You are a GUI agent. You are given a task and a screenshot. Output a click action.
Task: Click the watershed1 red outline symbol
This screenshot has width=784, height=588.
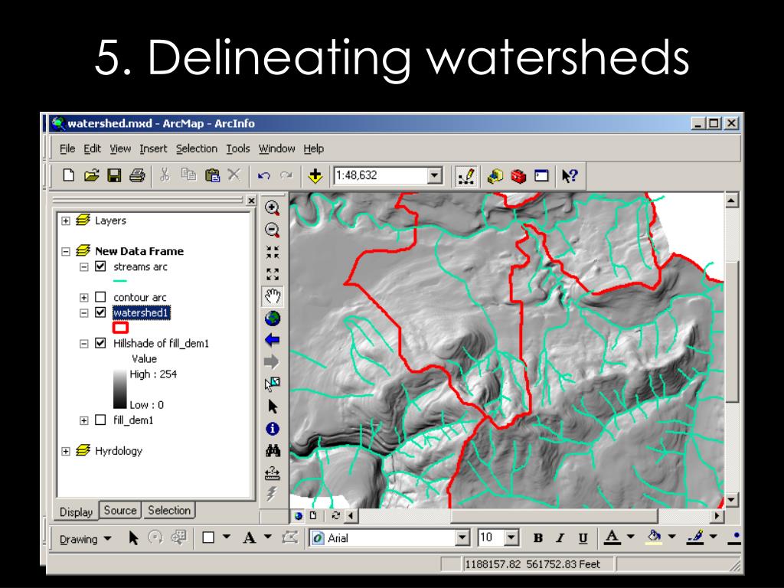coord(120,328)
